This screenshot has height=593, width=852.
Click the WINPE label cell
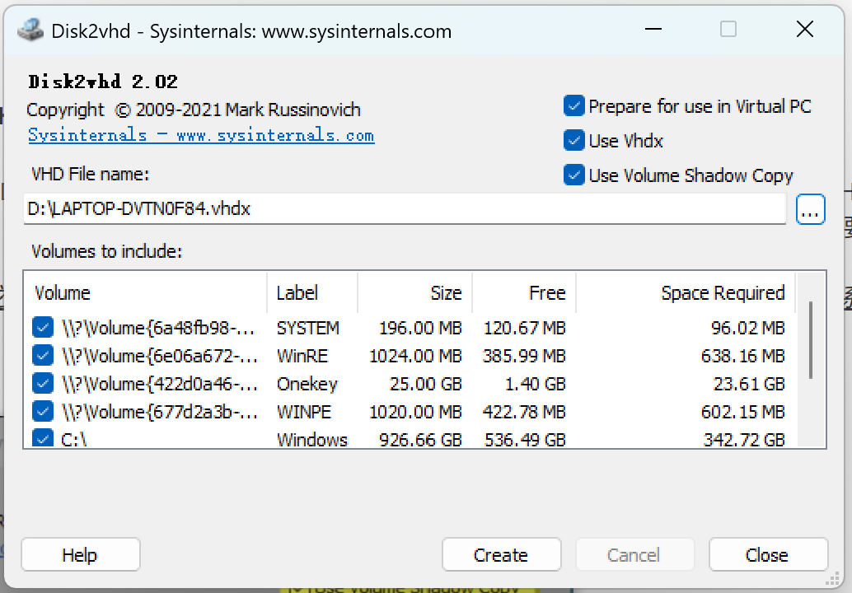point(304,412)
